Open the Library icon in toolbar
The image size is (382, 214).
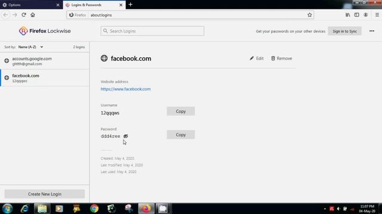coord(347,15)
